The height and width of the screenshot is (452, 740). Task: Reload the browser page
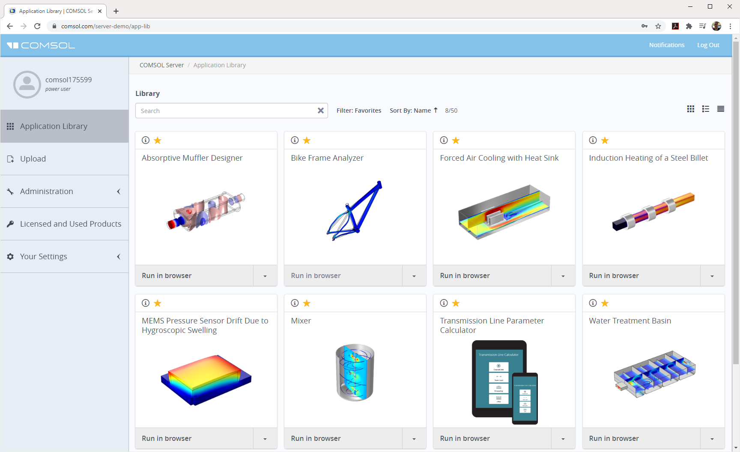coord(37,26)
